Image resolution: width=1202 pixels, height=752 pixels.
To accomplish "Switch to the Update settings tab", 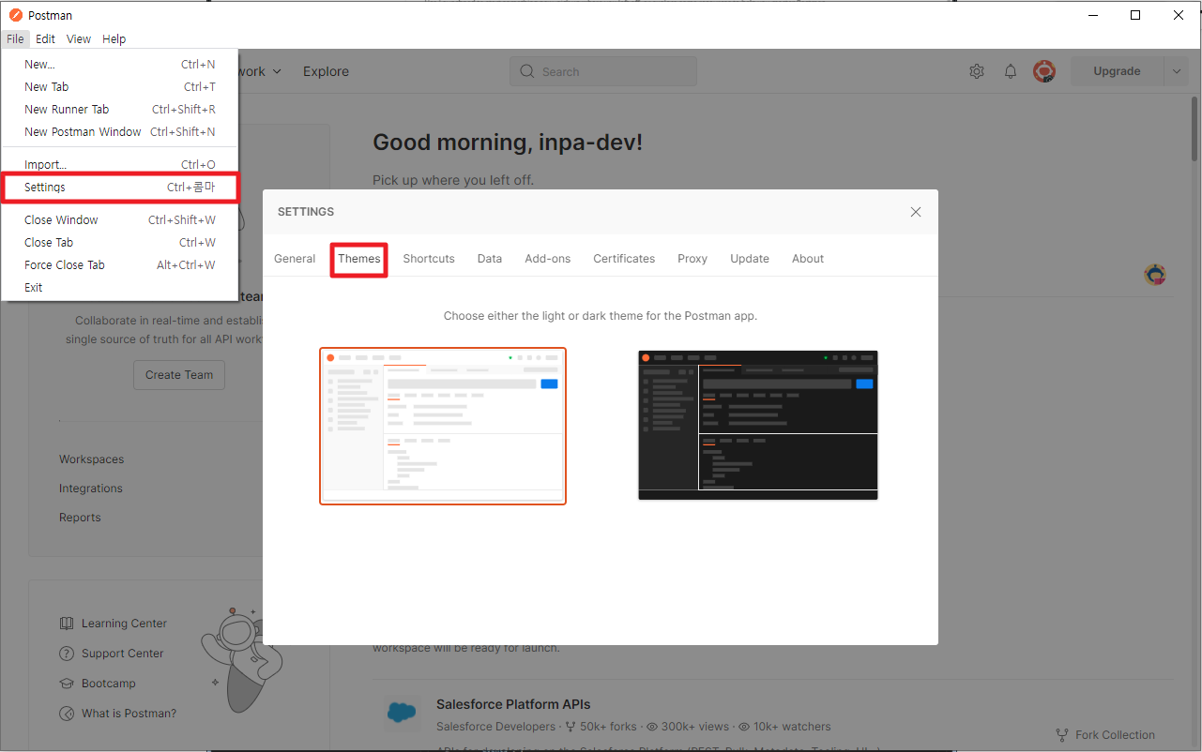I will (x=750, y=259).
